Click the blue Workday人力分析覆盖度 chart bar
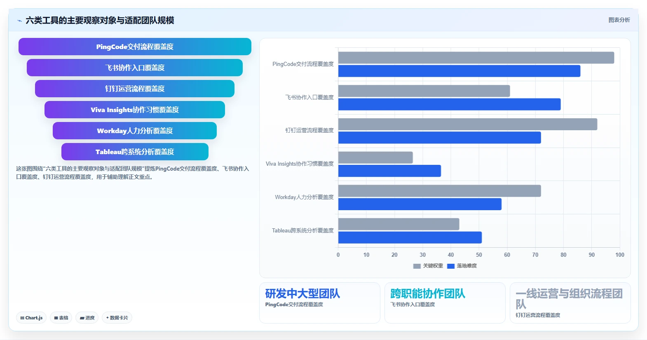 tap(420, 204)
